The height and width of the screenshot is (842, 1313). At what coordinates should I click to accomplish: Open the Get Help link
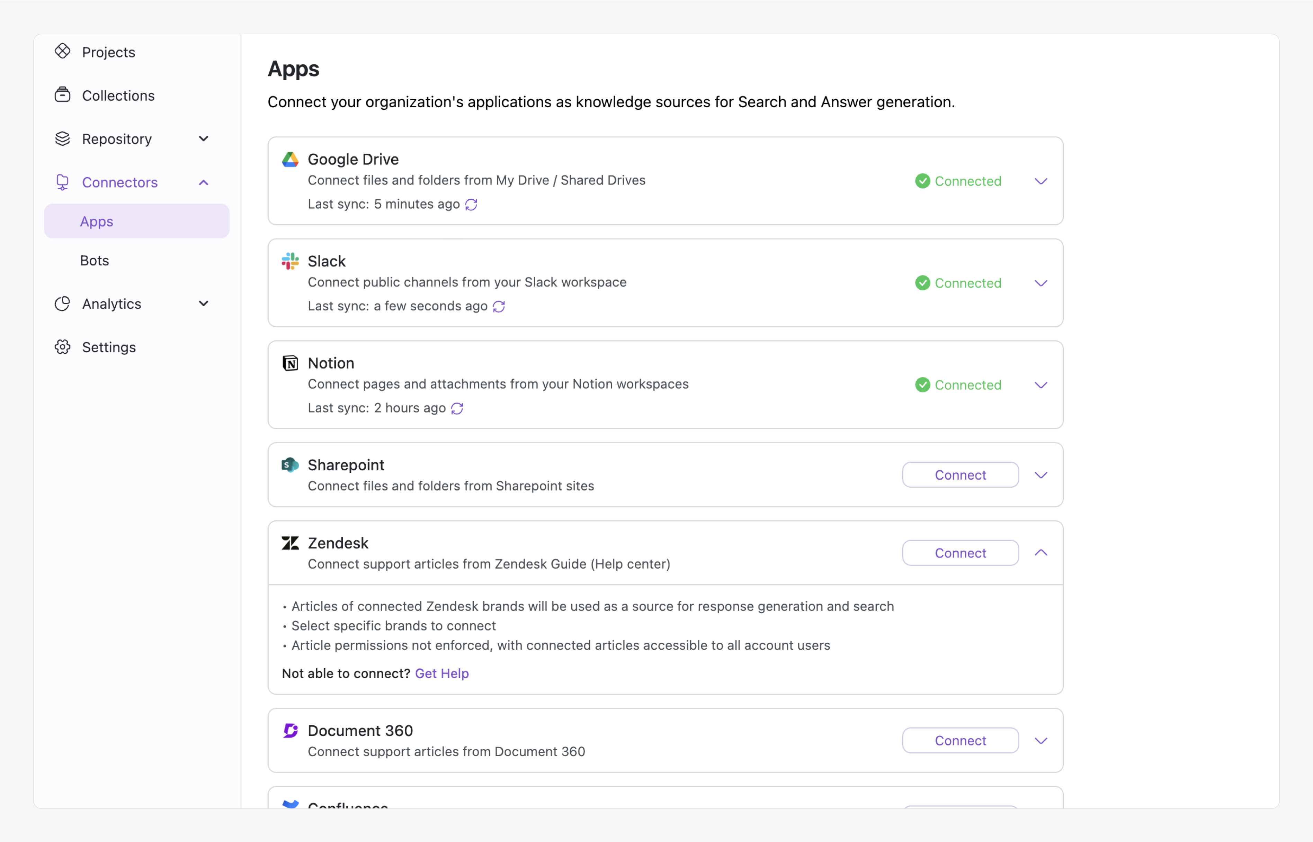tap(441, 673)
